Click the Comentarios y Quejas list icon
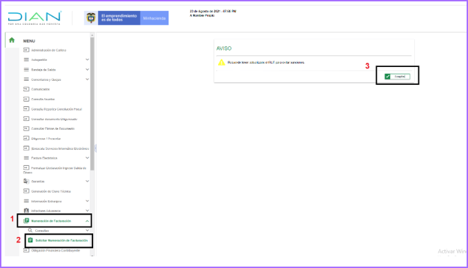Screen dimensions: 468x268 tap(26, 79)
